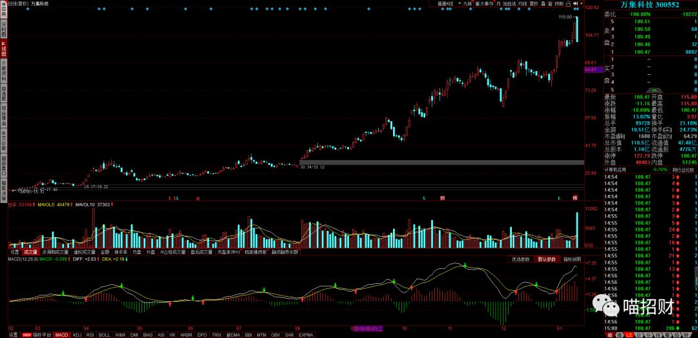Select the 换手率 tab
Image resolution: width=698 pixels, height=338 pixels.
point(121,252)
